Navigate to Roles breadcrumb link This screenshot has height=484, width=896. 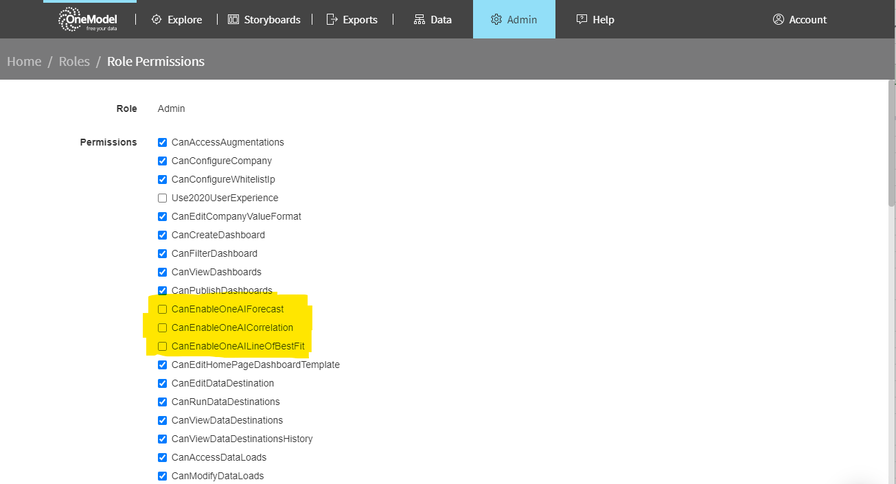click(x=74, y=61)
